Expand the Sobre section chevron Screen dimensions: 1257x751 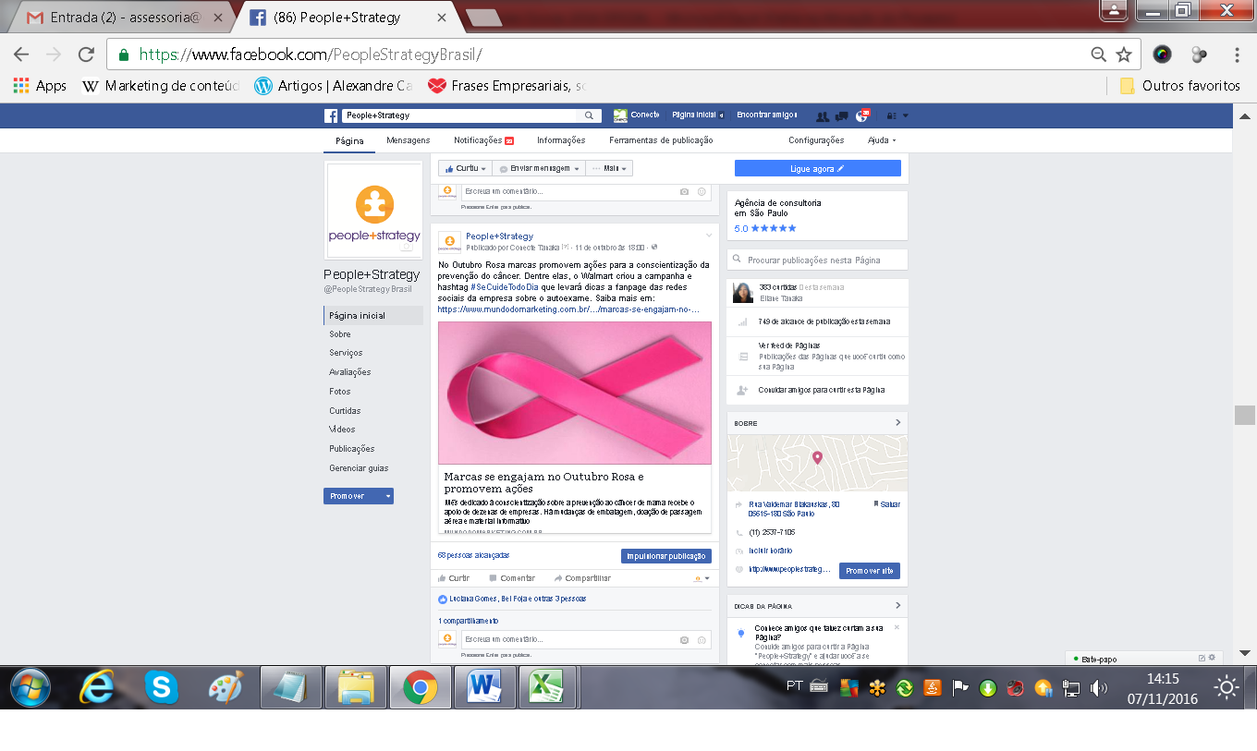(x=897, y=423)
